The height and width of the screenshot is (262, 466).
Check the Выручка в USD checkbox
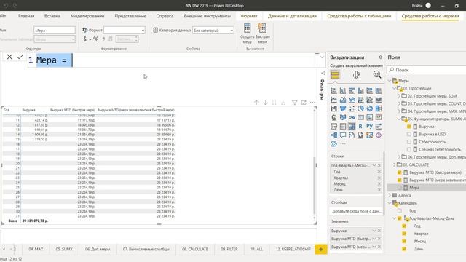click(x=409, y=134)
